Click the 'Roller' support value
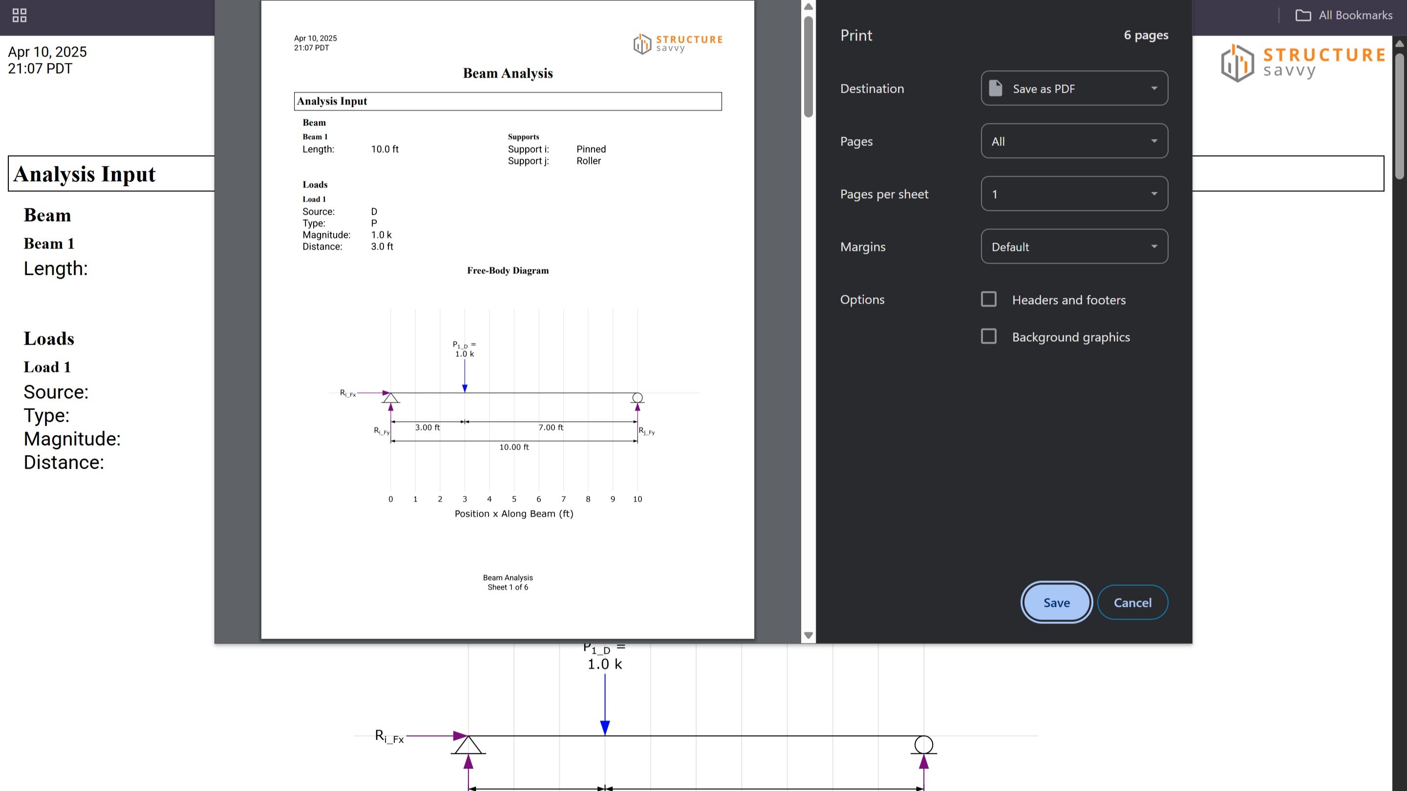Viewport: 1407px width, 791px height. tap(588, 161)
